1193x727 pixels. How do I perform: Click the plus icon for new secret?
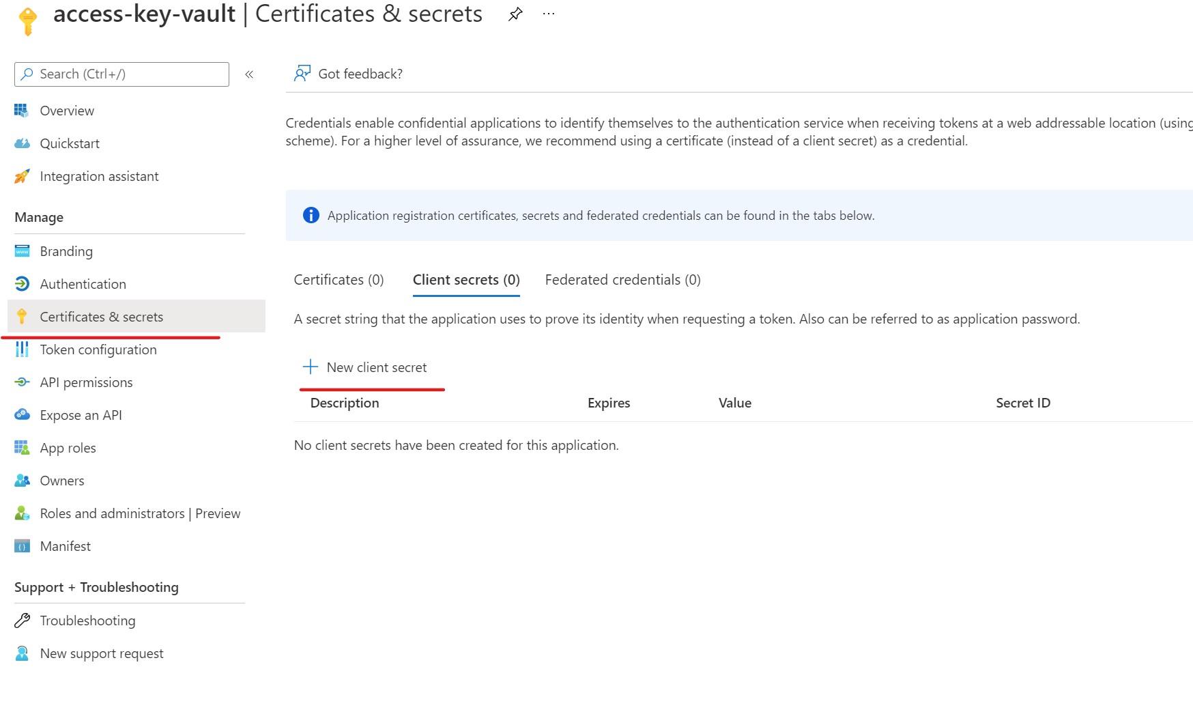pyautogui.click(x=310, y=367)
